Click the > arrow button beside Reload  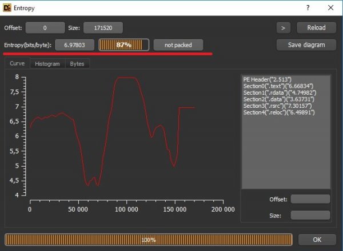tap(282, 27)
